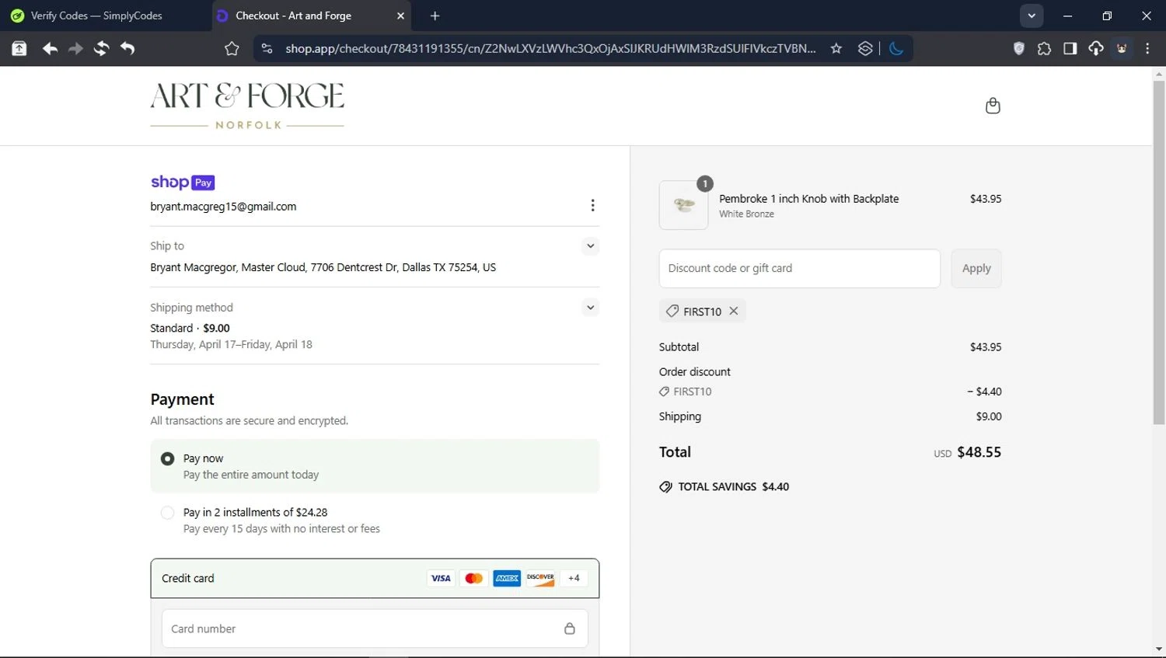Expand the Shipping method chevron

point(591,308)
